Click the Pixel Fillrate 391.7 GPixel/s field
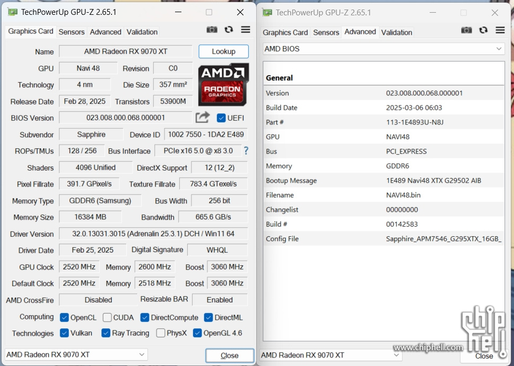514x366 pixels. (x=89, y=184)
